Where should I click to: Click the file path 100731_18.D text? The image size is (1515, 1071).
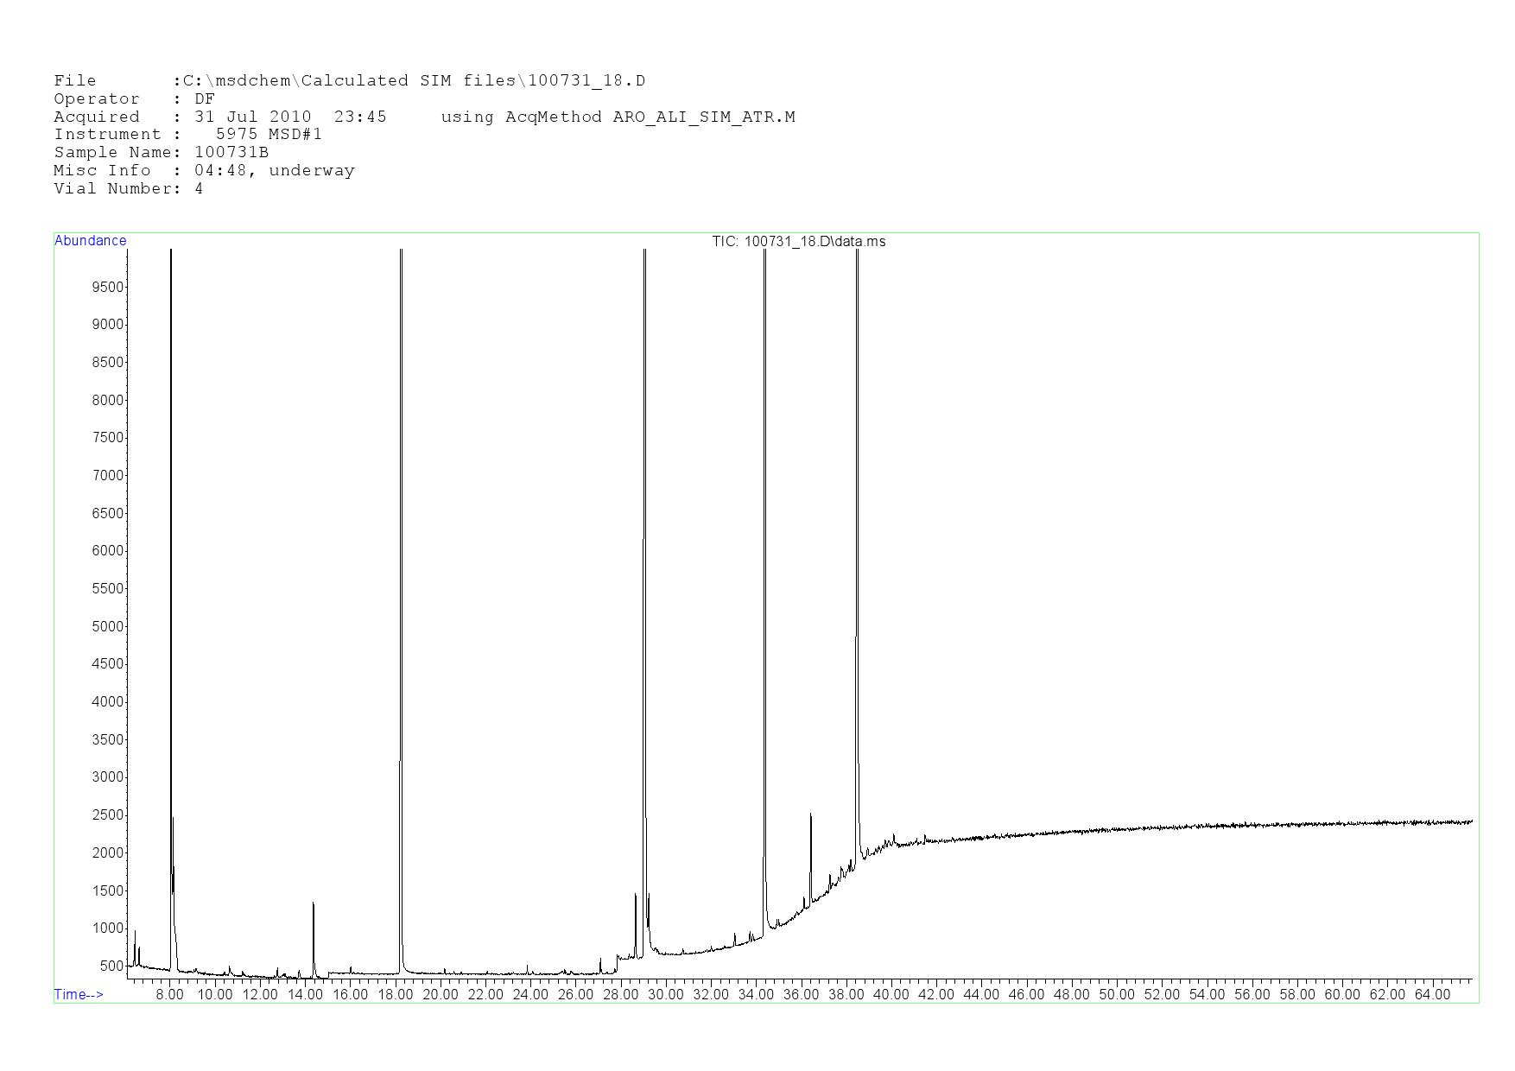[586, 81]
